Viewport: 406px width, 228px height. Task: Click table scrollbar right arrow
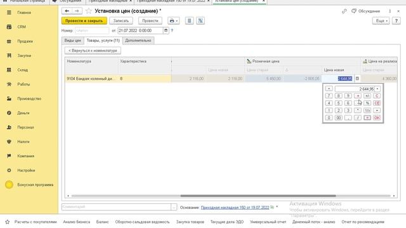click(x=394, y=196)
